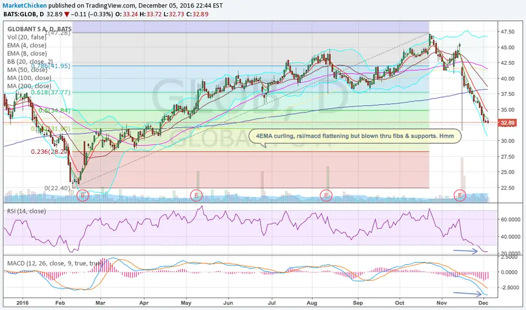Click the 0.618(37.77) Fibonacci level label
This screenshot has width=526, height=310.
(51, 92)
